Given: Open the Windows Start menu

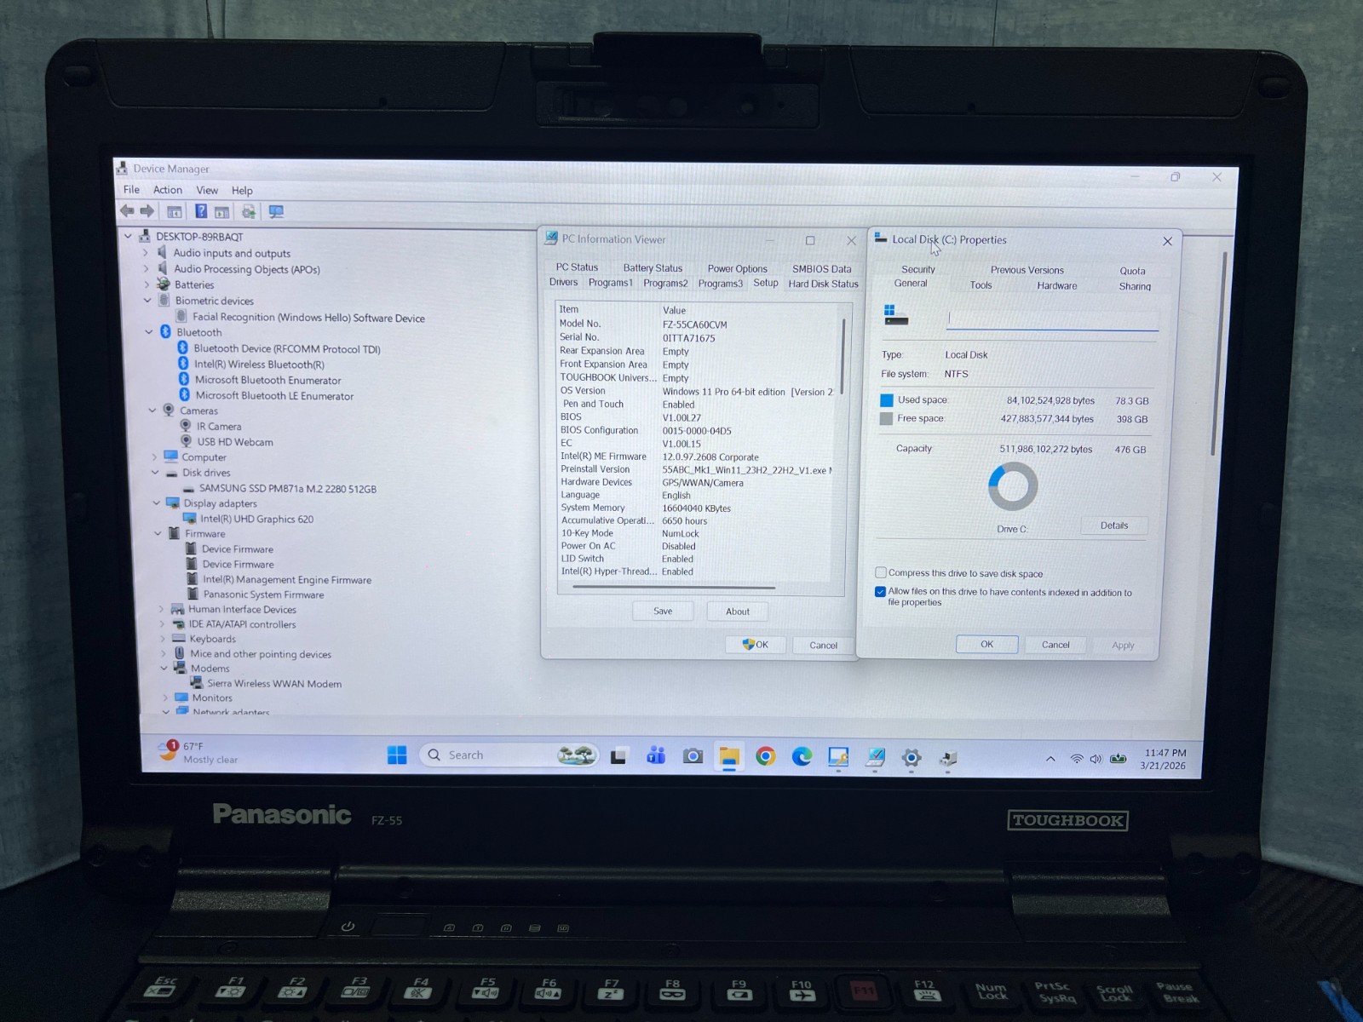Looking at the screenshot, I should [397, 755].
